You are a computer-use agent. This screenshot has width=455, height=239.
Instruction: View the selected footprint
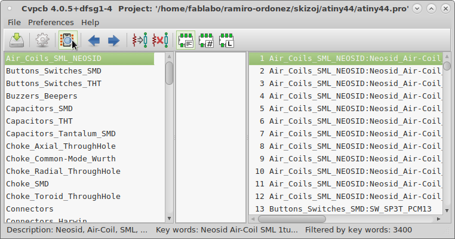point(68,40)
